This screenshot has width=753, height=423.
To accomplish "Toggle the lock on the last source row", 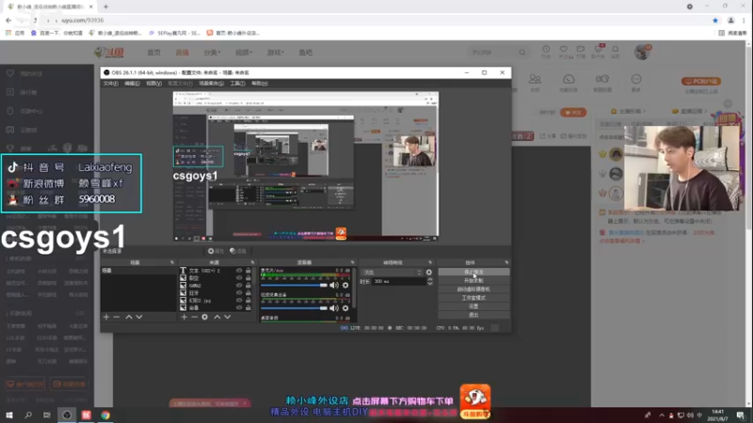I will pos(248,307).
